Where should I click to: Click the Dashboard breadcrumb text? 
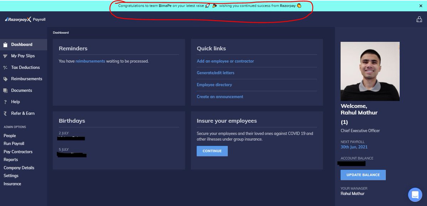(61, 32)
